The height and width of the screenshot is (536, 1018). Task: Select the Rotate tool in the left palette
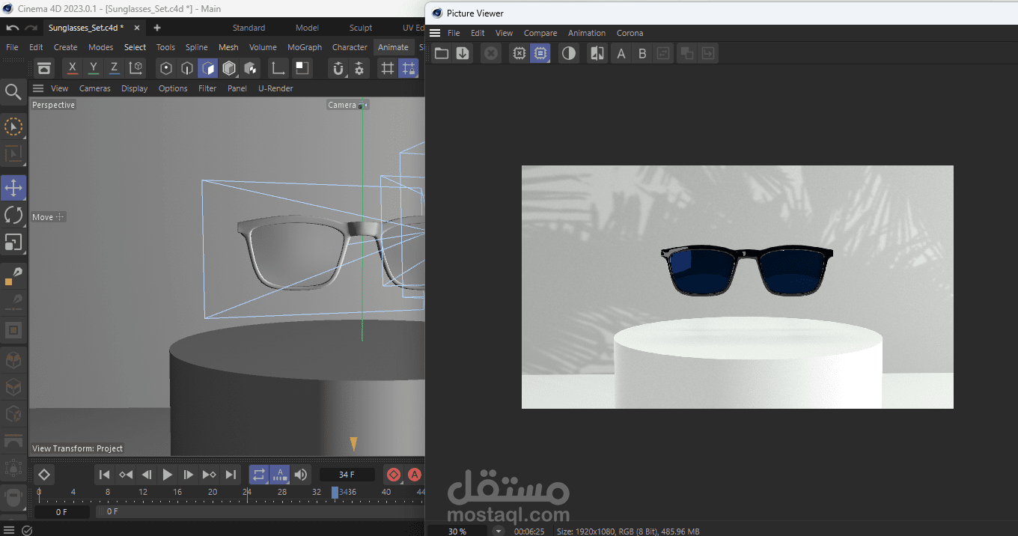13,215
